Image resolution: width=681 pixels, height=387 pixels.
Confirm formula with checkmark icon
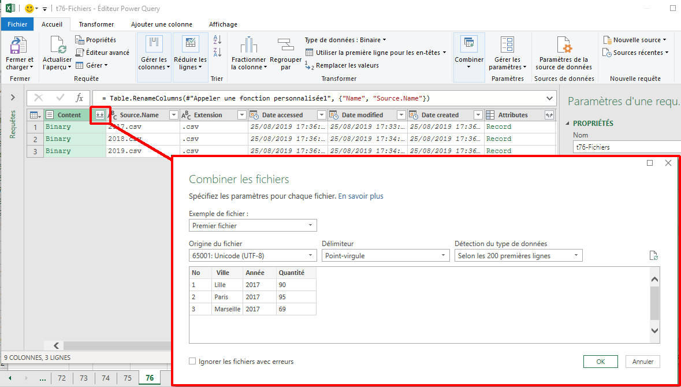point(61,98)
